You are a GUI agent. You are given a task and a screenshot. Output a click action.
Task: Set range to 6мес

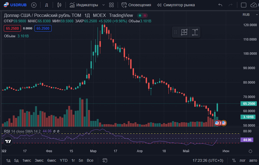pos(51,161)
